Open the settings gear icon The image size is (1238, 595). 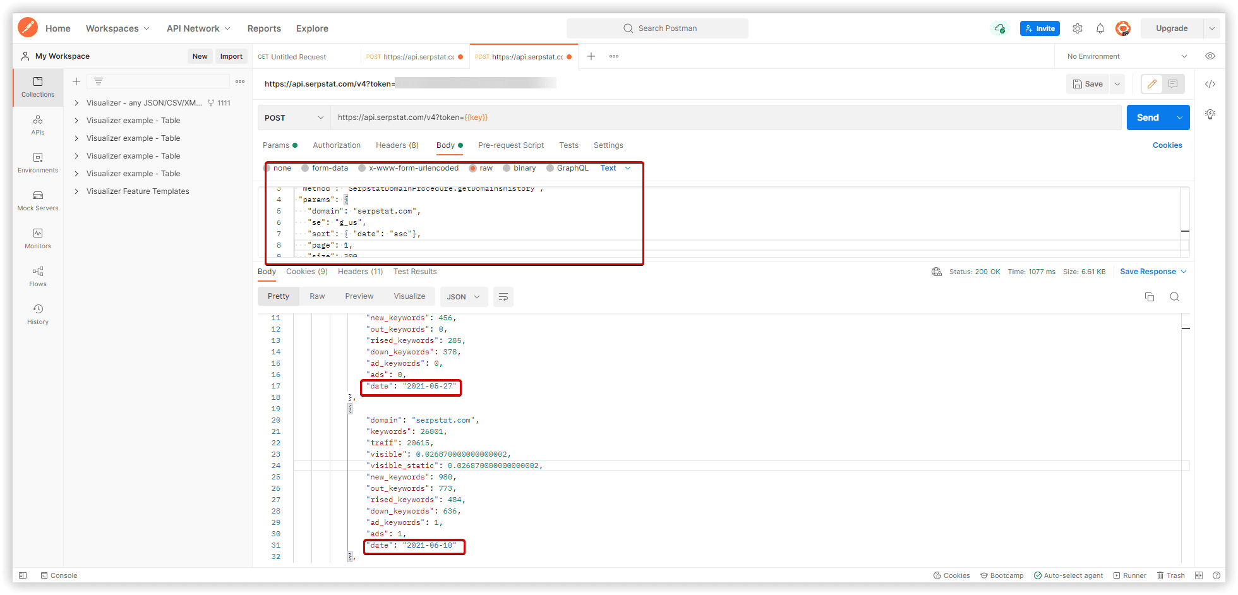coord(1078,28)
